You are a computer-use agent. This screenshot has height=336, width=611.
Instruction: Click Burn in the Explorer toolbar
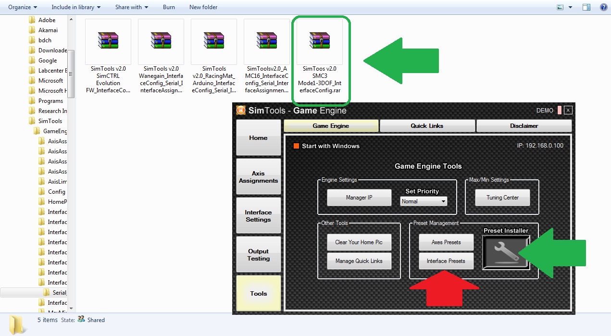169,7
